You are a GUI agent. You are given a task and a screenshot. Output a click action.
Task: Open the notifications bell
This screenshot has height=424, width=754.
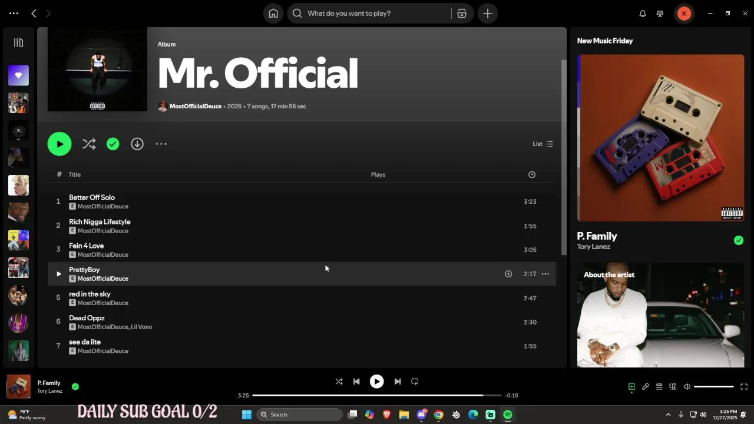pos(643,14)
